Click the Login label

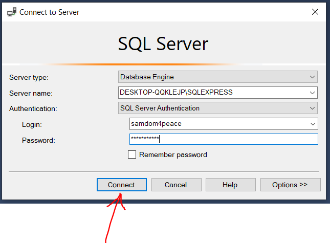tap(32, 124)
